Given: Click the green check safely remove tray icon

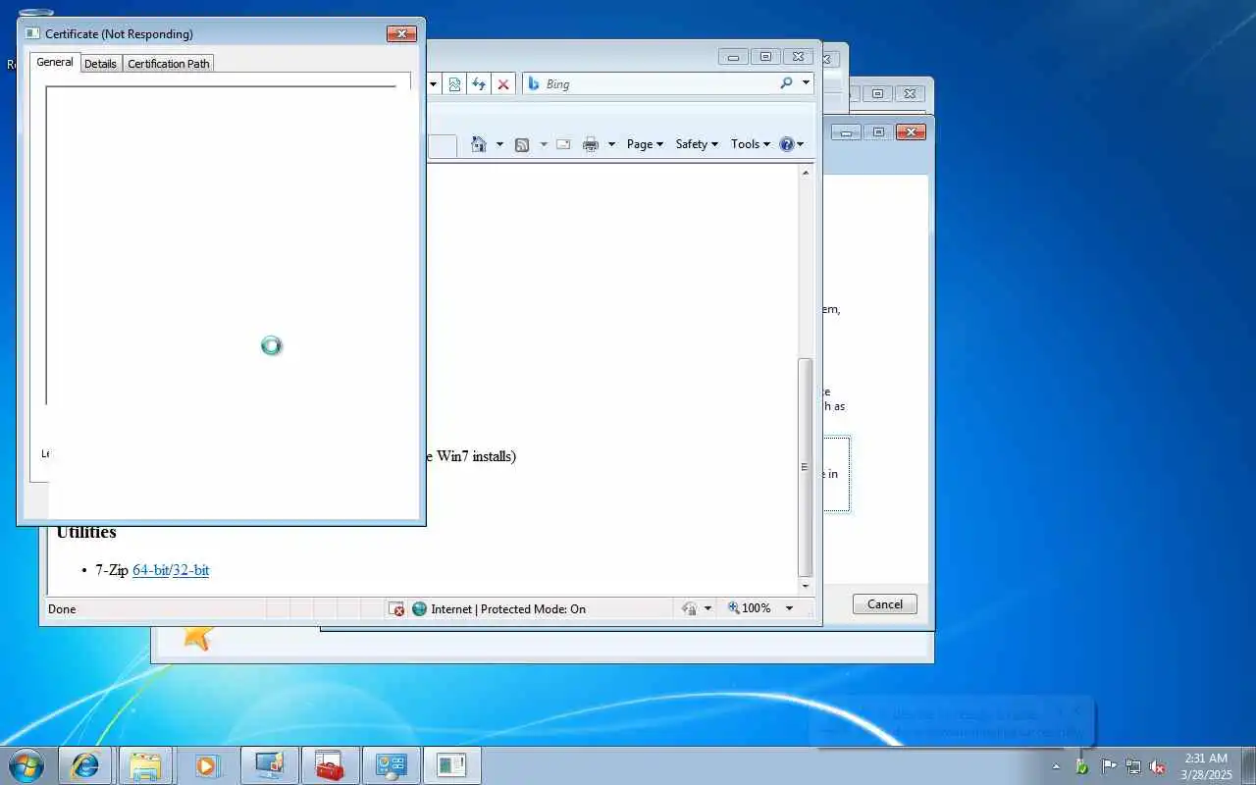Looking at the screenshot, I should pyautogui.click(x=1081, y=766).
